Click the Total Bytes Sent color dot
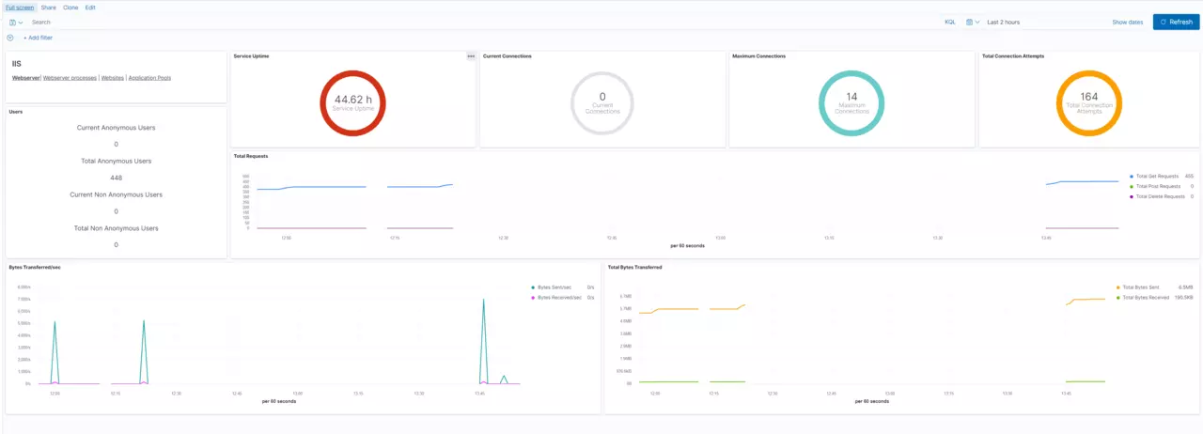Viewport: 1203px width, 434px height. pos(1117,287)
